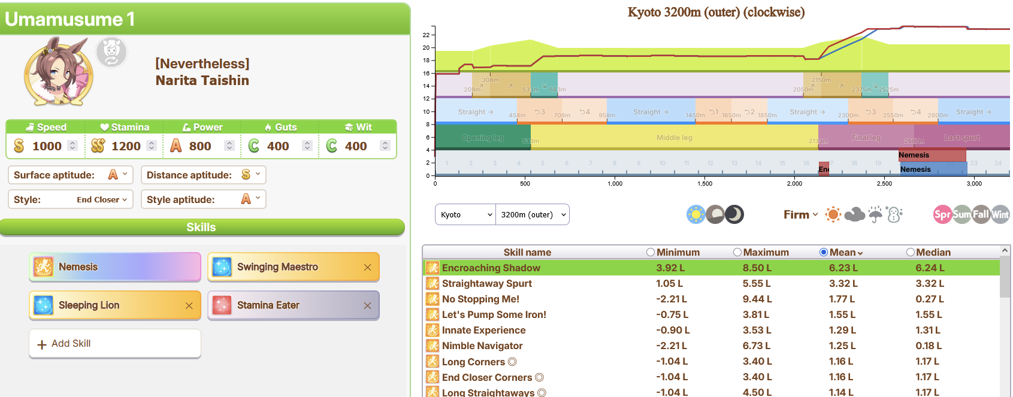
Task: Select the daytime sun icon
Action: coord(696,214)
